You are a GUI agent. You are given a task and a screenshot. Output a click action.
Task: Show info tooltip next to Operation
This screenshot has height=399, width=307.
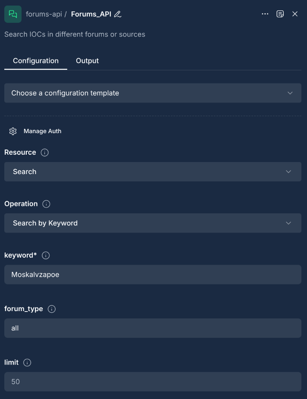coord(47,204)
